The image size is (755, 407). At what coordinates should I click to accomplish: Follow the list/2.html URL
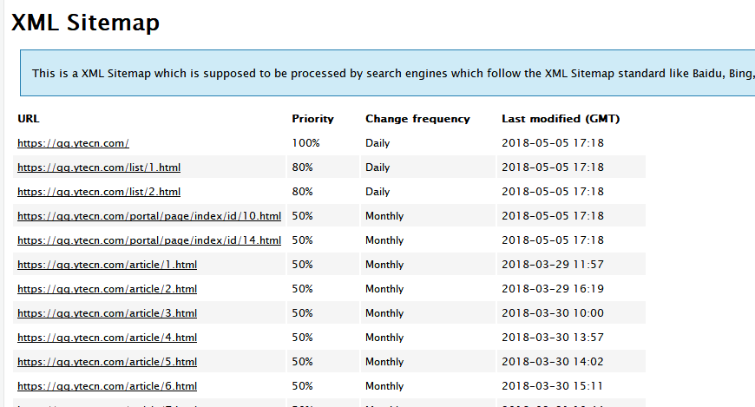[x=99, y=192]
